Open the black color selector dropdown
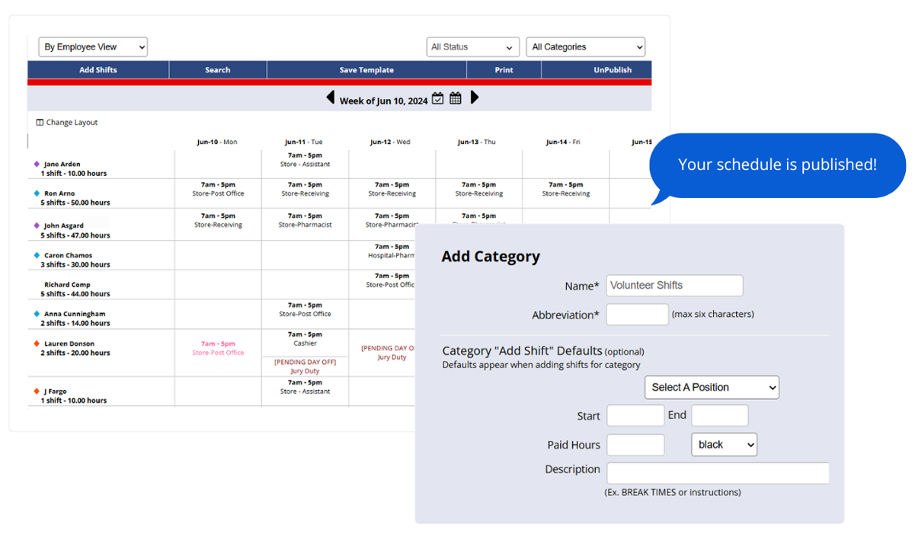Screen dimensions: 915x540 [x=724, y=444]
